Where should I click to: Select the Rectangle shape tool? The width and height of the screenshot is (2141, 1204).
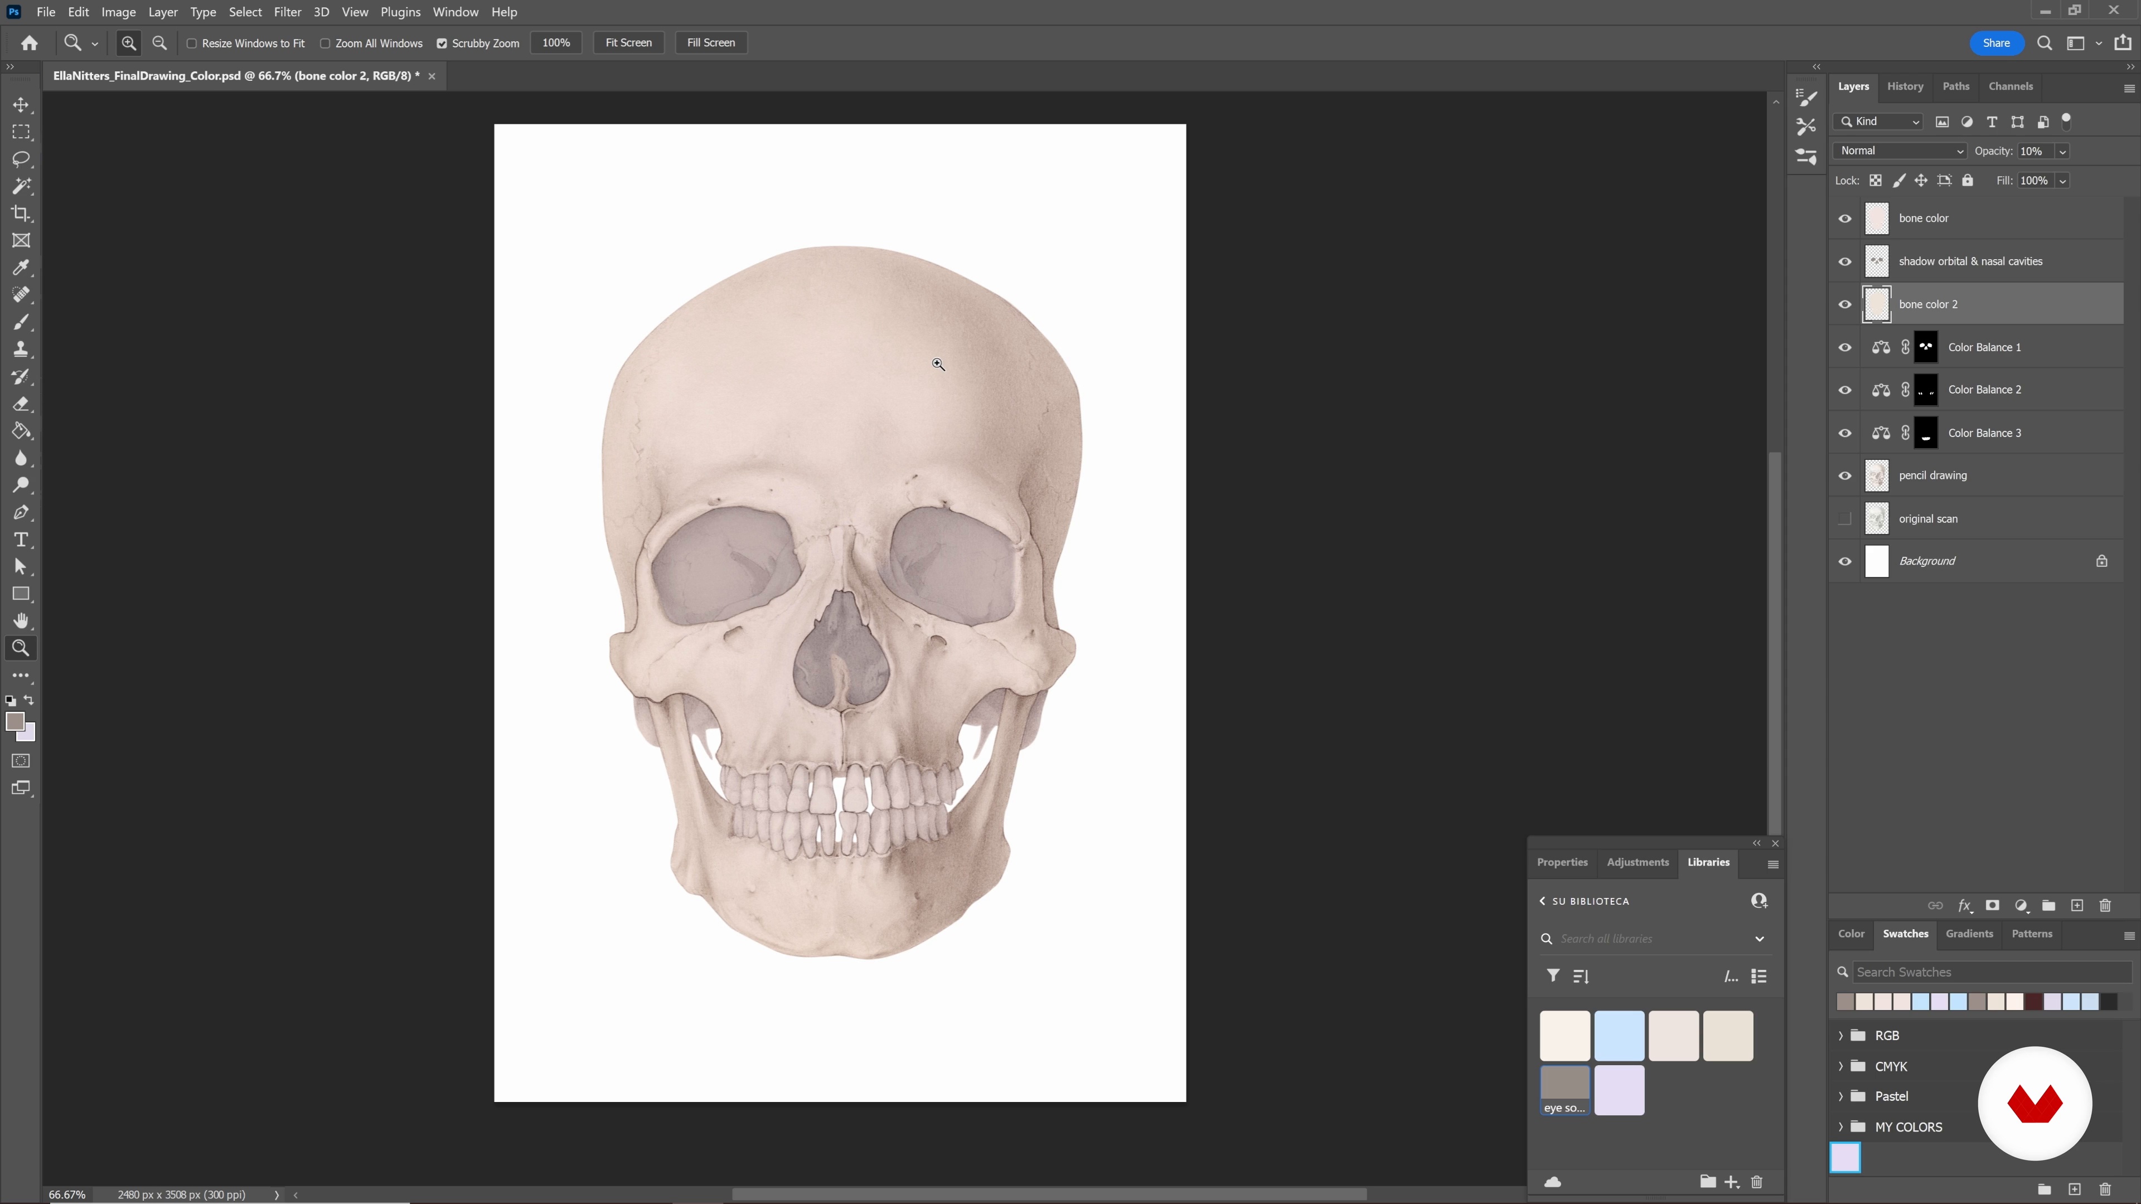[21, 593]
